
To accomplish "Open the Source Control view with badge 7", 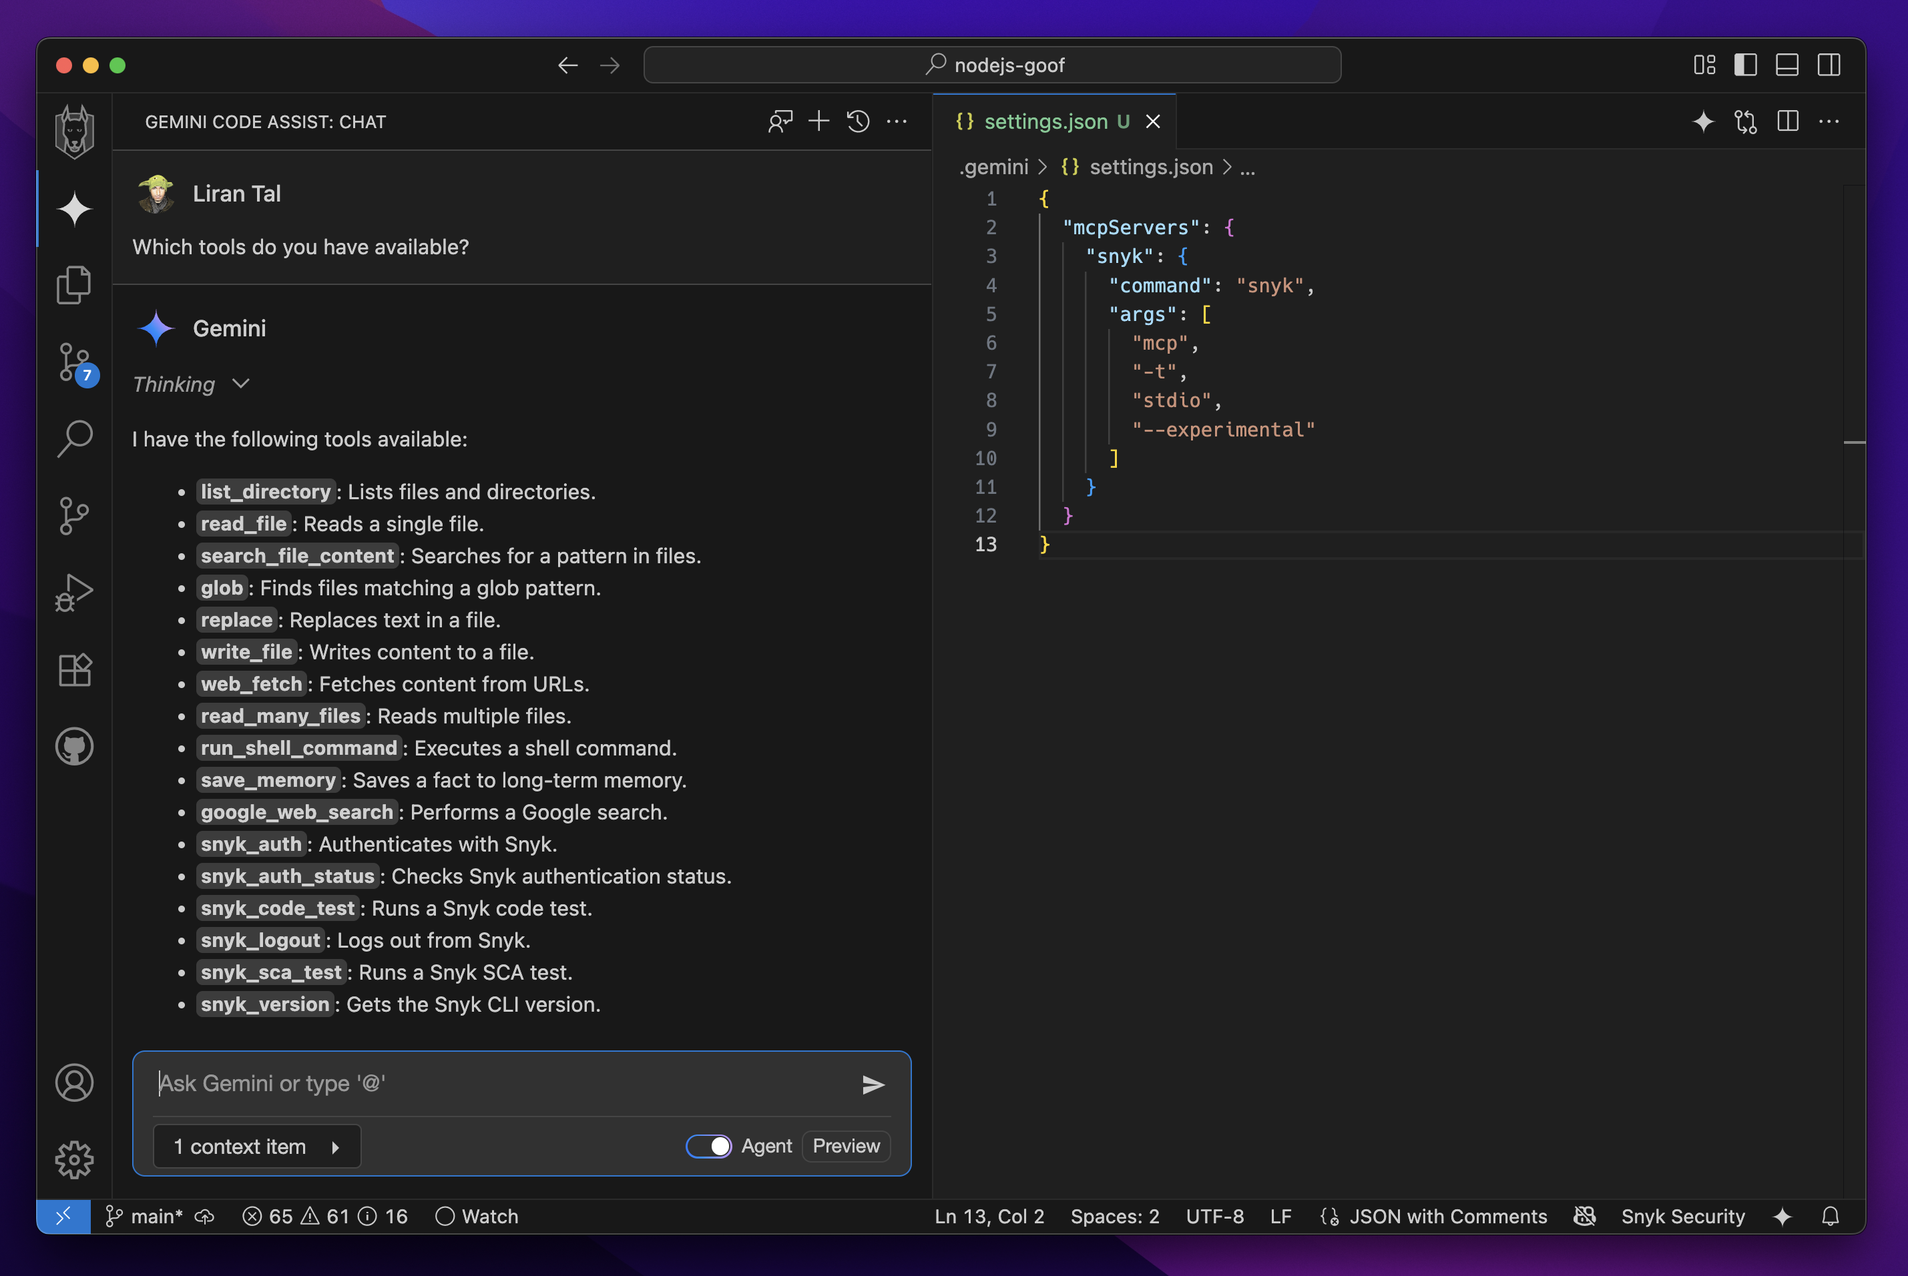I will tap(74, 362).
